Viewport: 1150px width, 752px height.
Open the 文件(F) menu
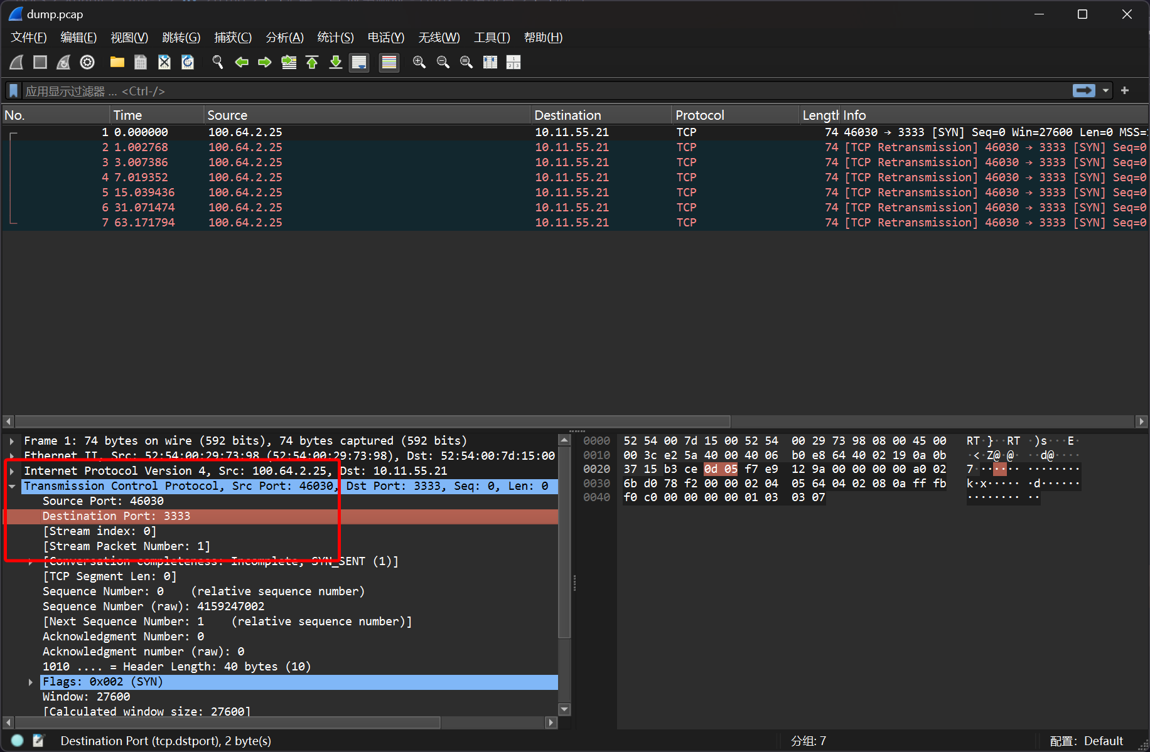click(x=29, y=38)
